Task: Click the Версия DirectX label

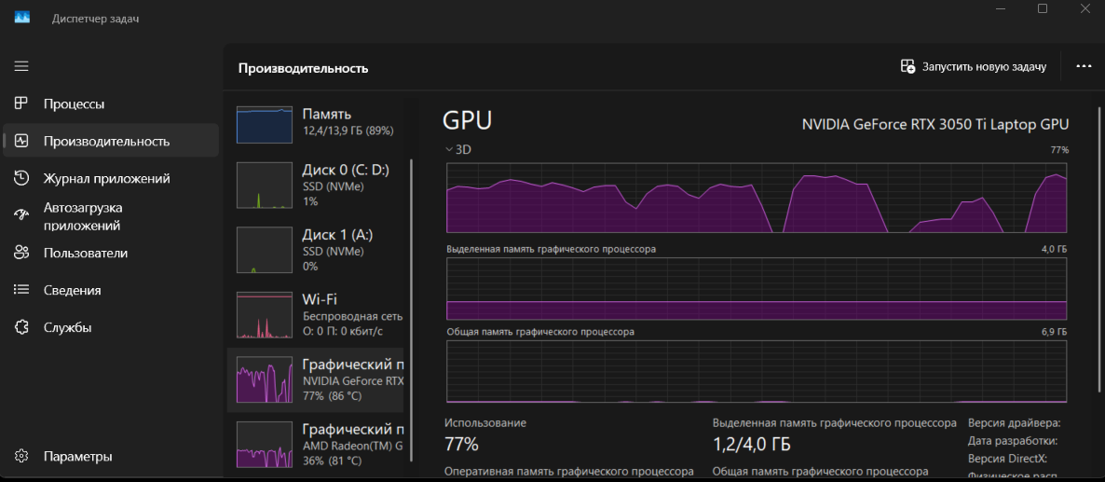Action: click(1008, 459)
